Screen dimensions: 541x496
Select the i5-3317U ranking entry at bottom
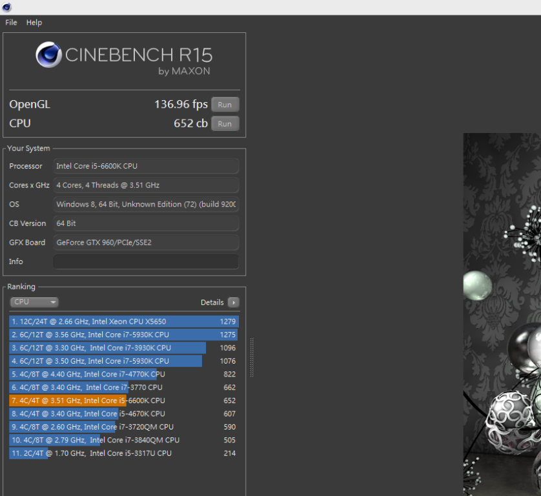(x=124, y=453)
